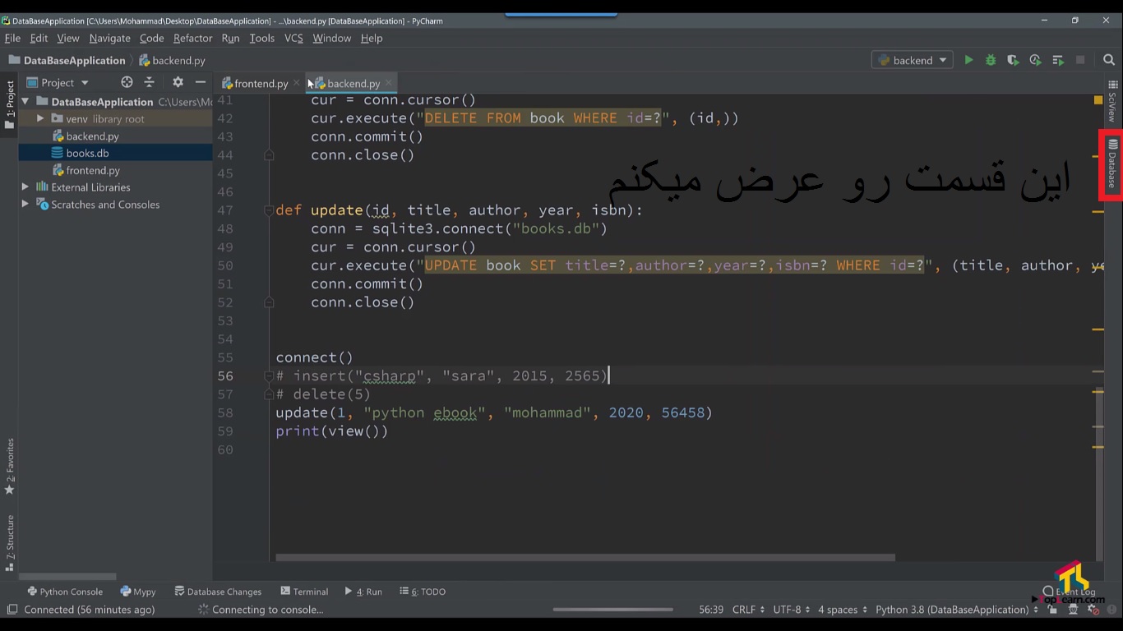This screenshot has width=1123, height=631.
Task: Toggle the Structure side panel
Action: pos(10,542)
